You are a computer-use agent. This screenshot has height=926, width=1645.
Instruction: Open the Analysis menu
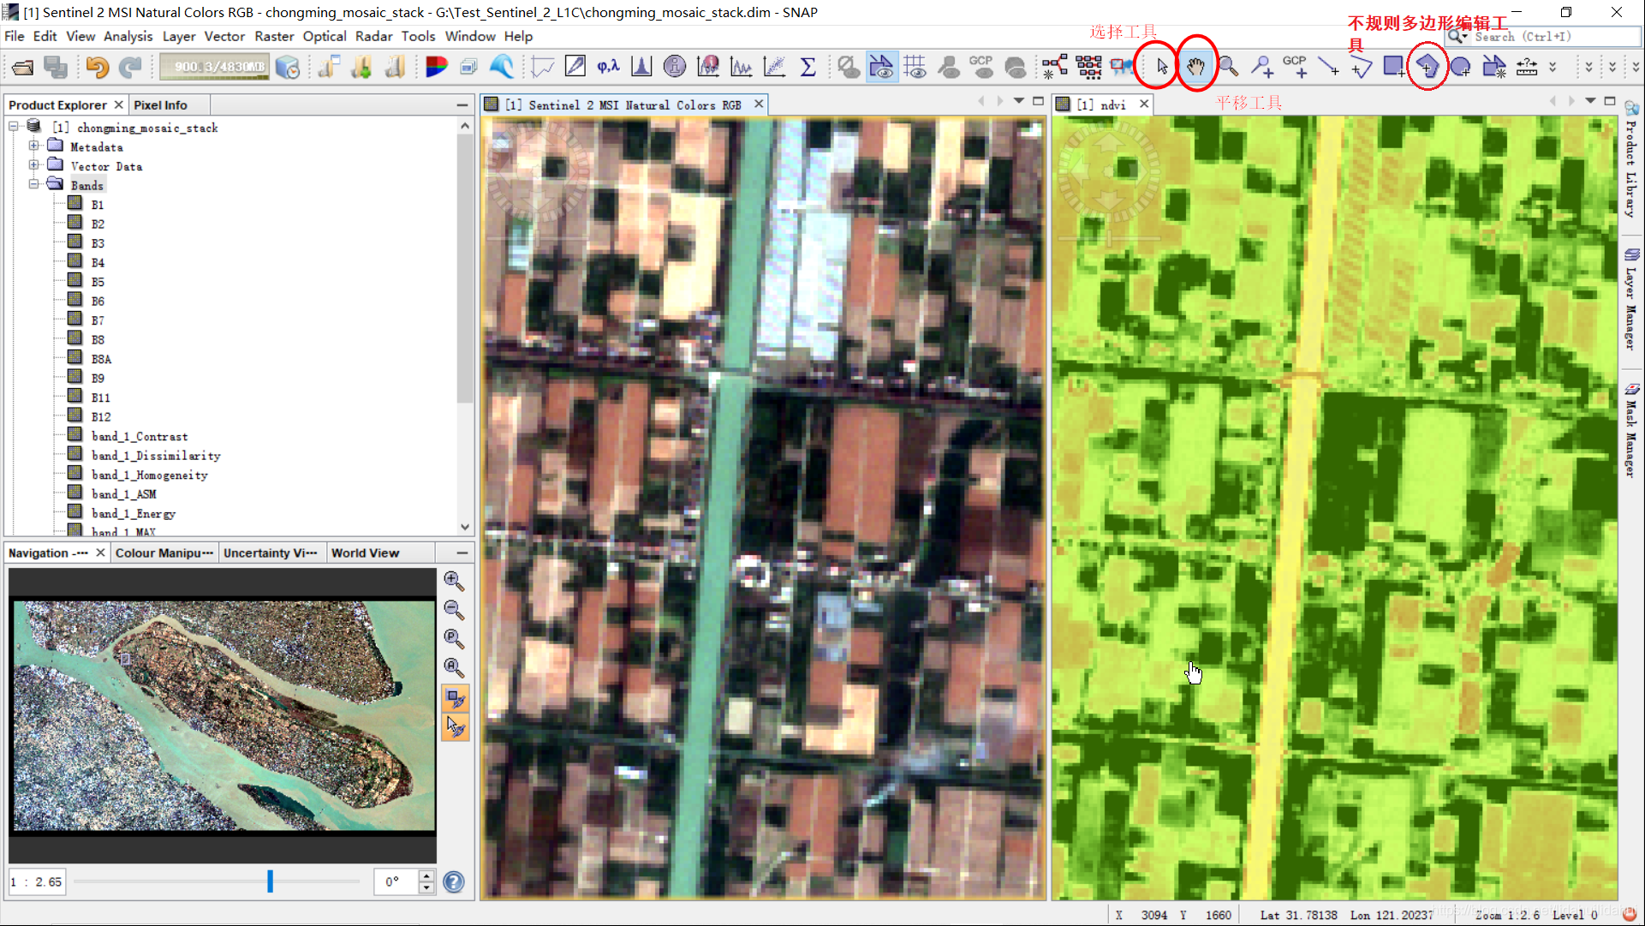[x=128, y=36]
